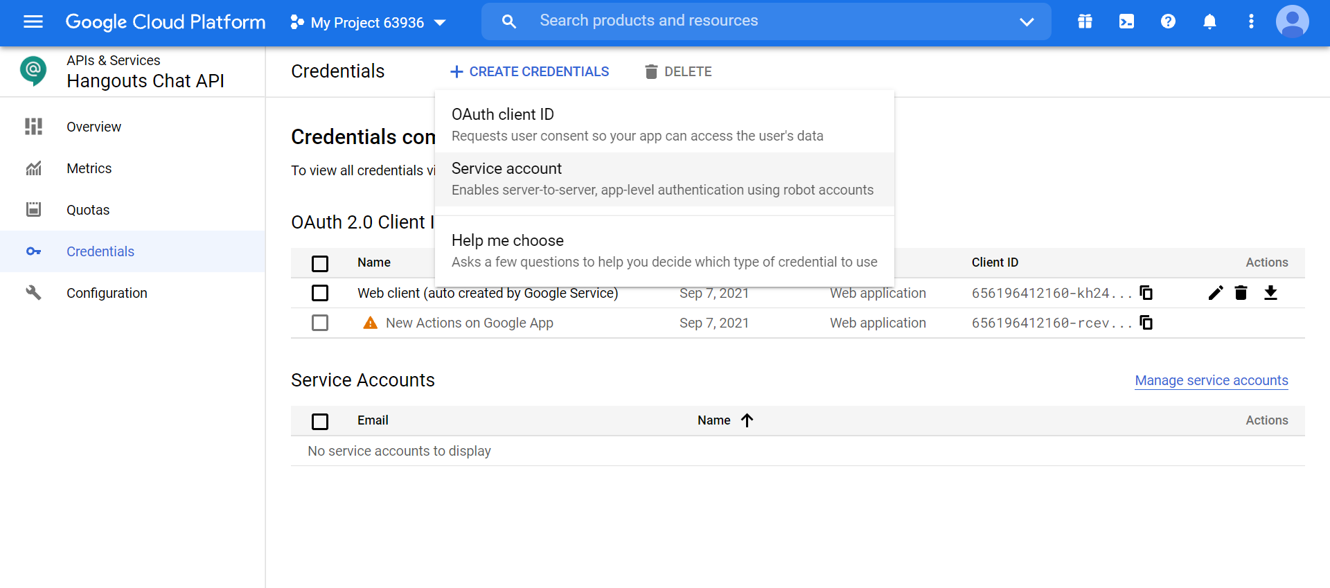The width and height of the screenshot is (1330, 588).
Task: Click the Service Accounts section heading
Action: [x=363, y=380]
